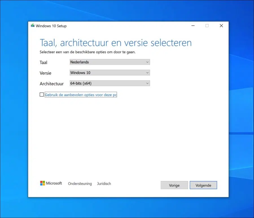Click the Vorige button
The image size is (254, 218).
tap(174, 185)
